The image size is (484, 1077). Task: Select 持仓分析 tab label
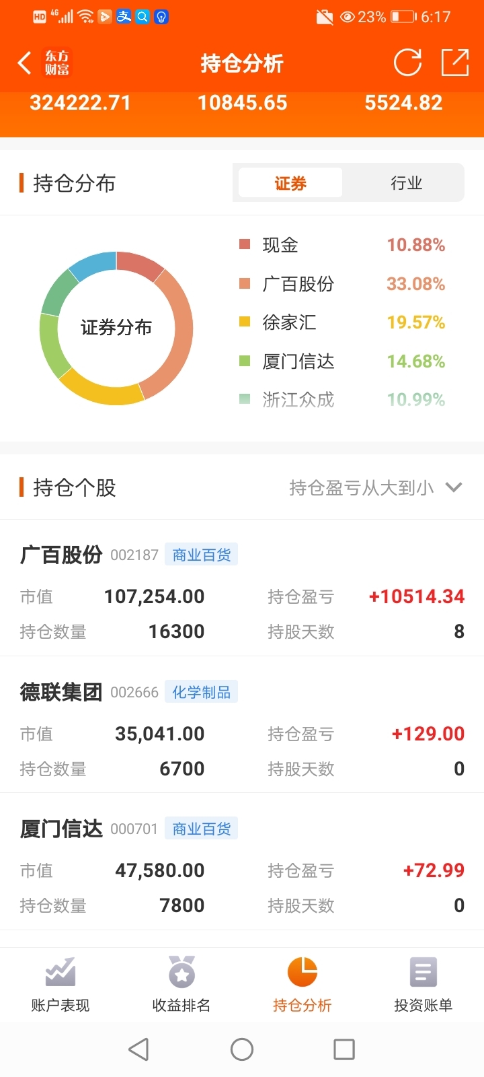pyautogui.click(x=302, y=1005)
